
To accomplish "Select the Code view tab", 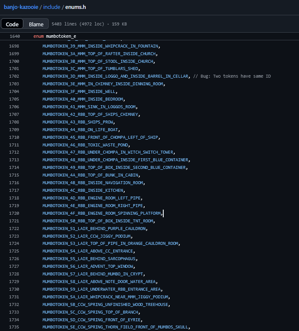I will pos(12,24).
